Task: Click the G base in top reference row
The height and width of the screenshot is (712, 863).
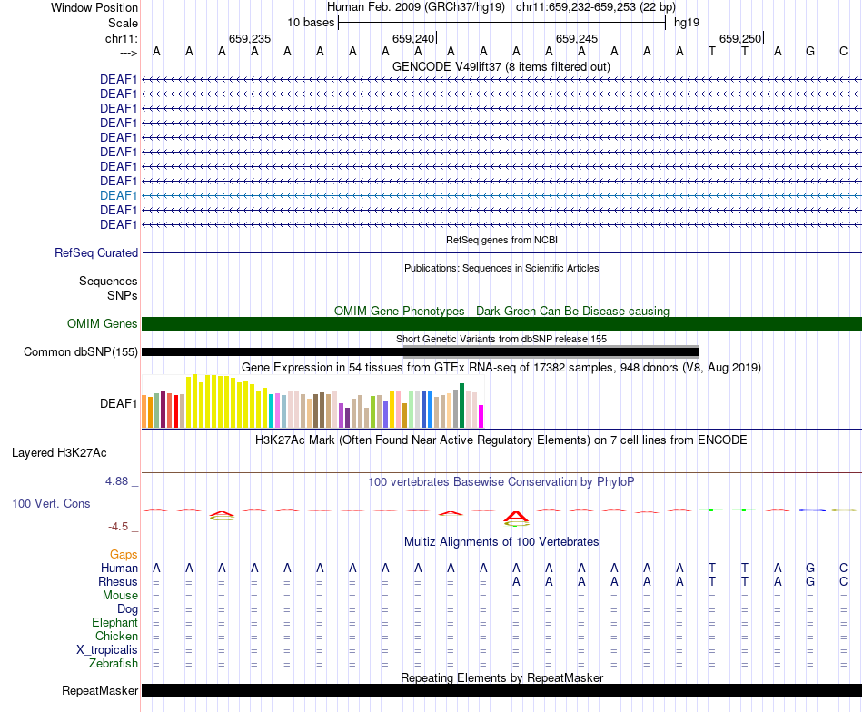Action: click(x=810, y=52)
